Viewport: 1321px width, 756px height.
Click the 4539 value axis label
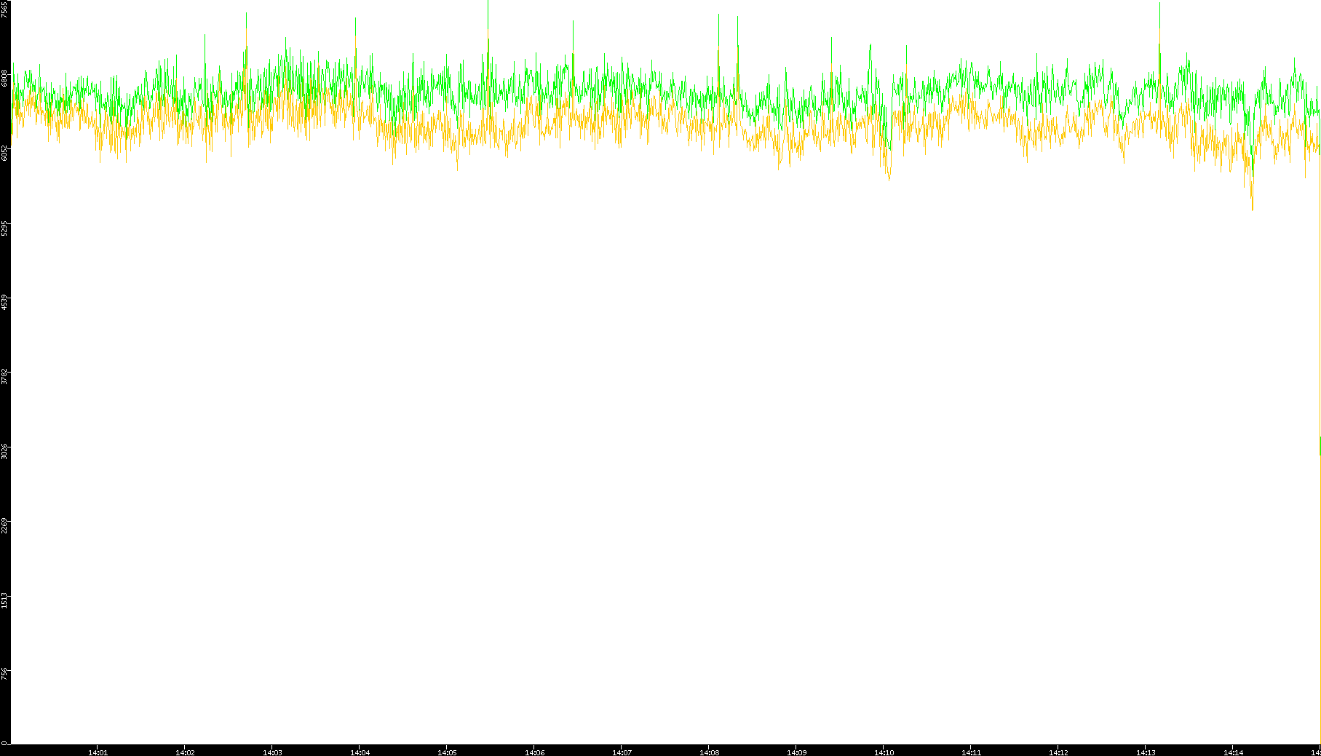click(5, 302)
